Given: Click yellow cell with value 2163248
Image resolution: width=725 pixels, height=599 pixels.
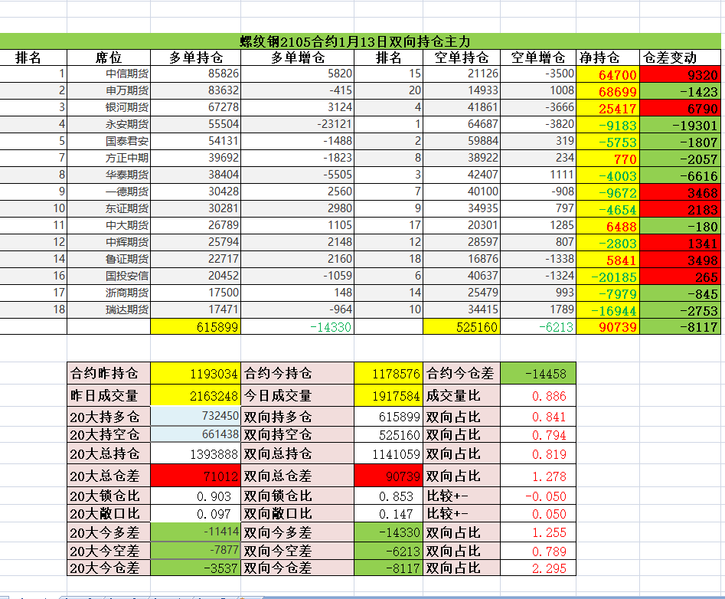Looking at the screenshot, I should (x=195, y=395).
